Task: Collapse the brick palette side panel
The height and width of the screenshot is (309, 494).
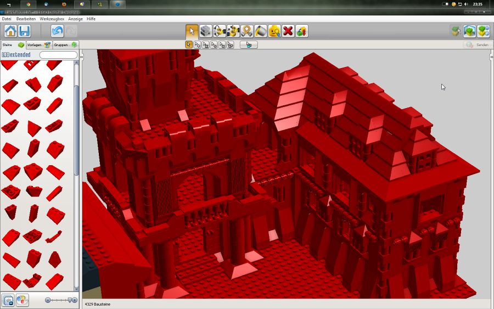Action: 82,57
